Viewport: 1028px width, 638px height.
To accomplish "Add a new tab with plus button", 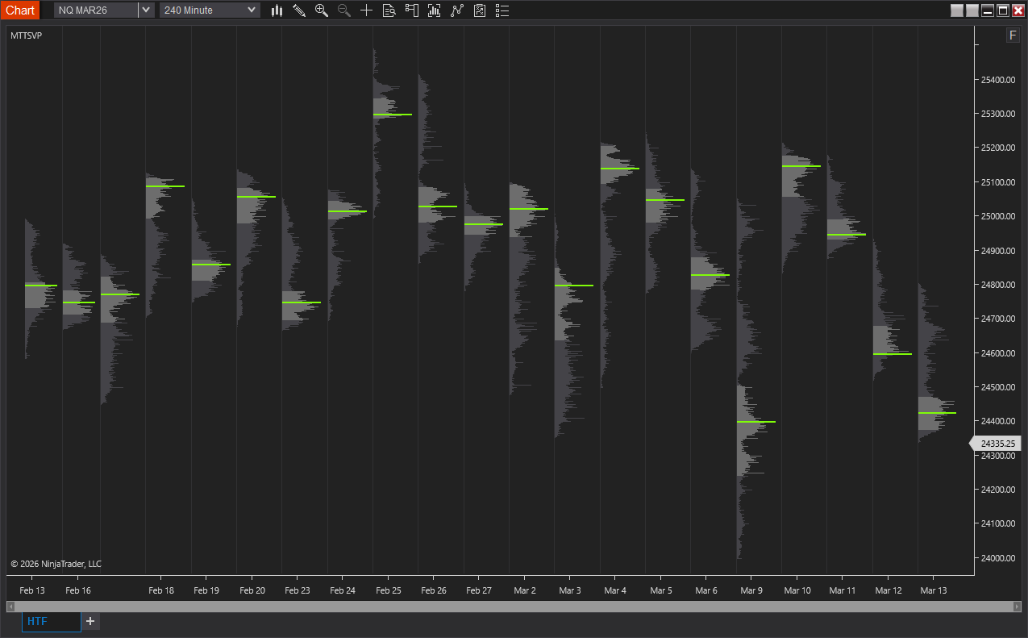I will [x=90, y=621].
